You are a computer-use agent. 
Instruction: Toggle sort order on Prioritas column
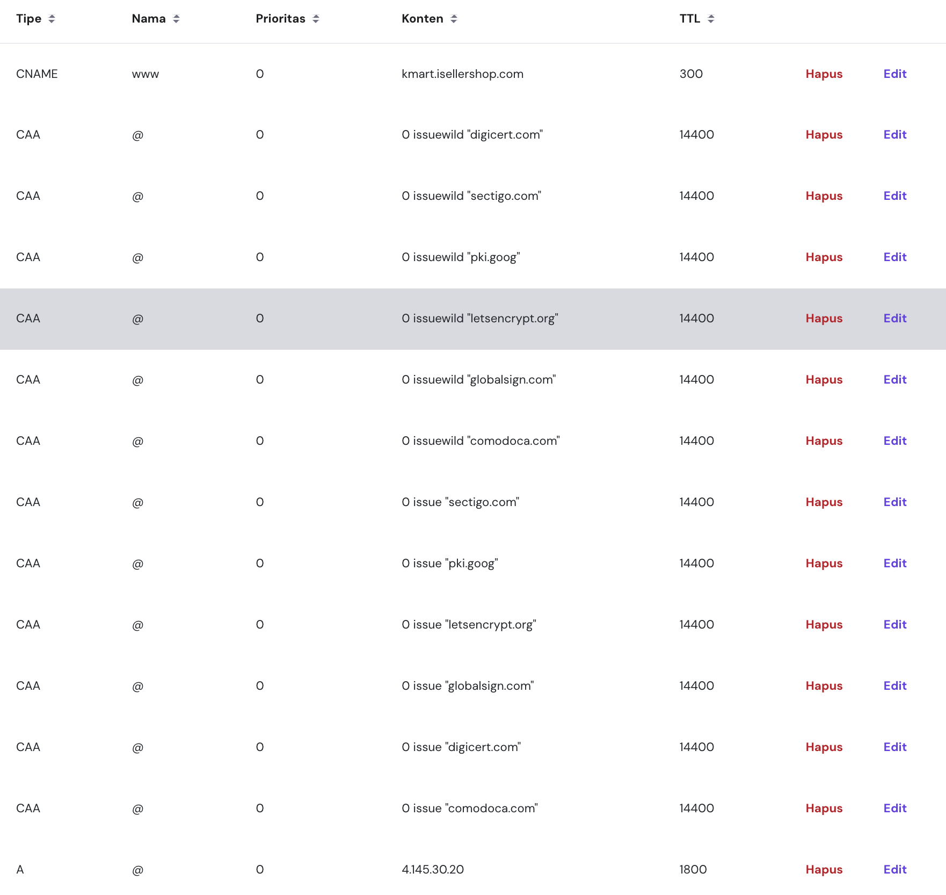(x=316, y=19)
